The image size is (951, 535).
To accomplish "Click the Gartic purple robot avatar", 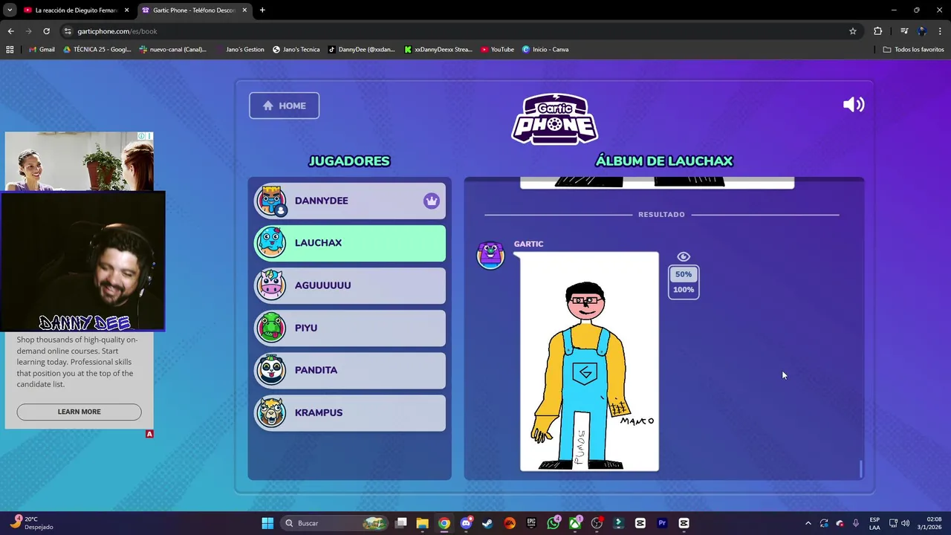I will pos(490,255).
